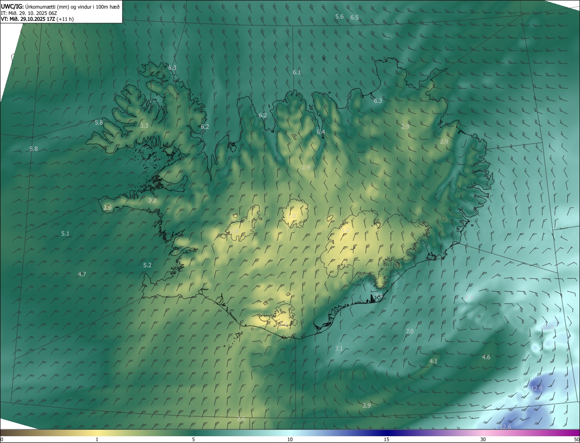
Task: Click the color scale label "15"
Action: [x=387, y=439]
